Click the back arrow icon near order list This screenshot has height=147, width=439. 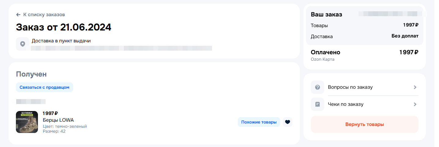(x=18, y=15)
